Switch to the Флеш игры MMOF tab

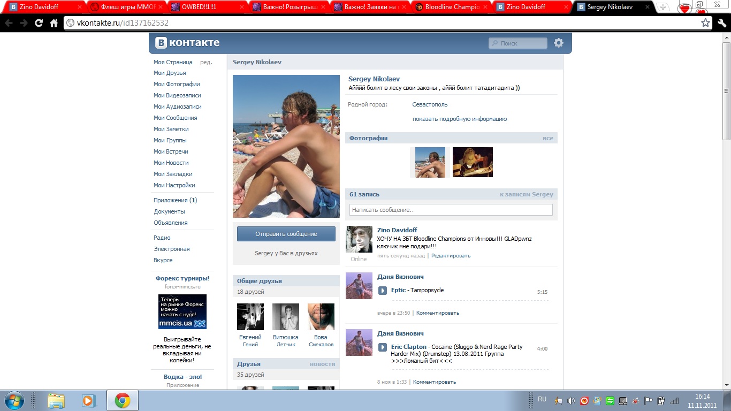(127, 7)
